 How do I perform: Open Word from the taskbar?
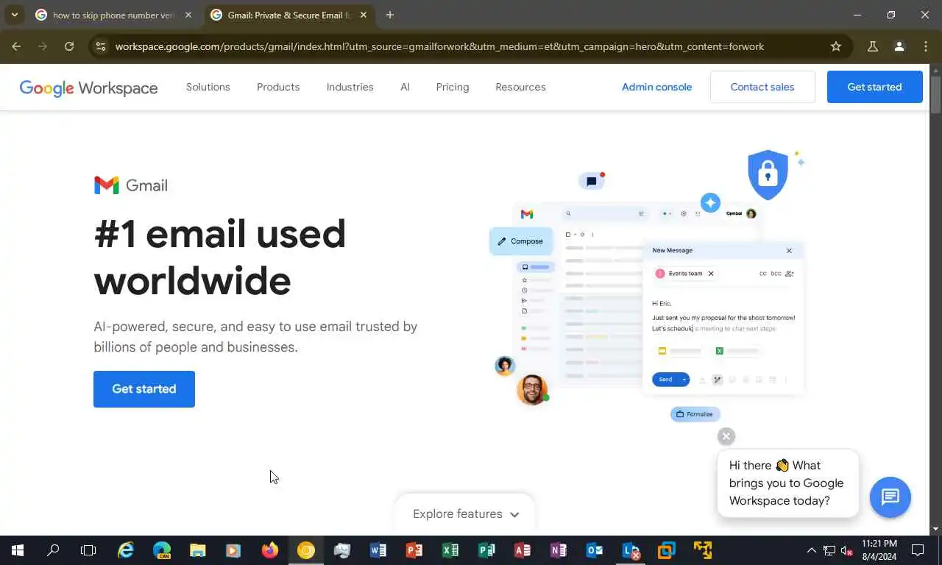pyautogui.click(x=378, y=550)
